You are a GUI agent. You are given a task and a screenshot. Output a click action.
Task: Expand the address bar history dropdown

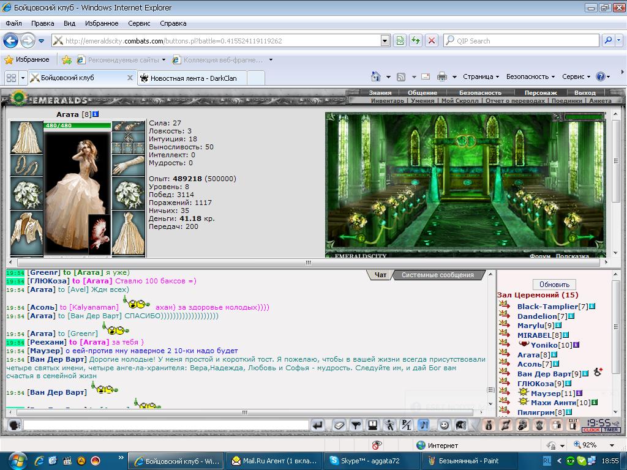[385, 40]
